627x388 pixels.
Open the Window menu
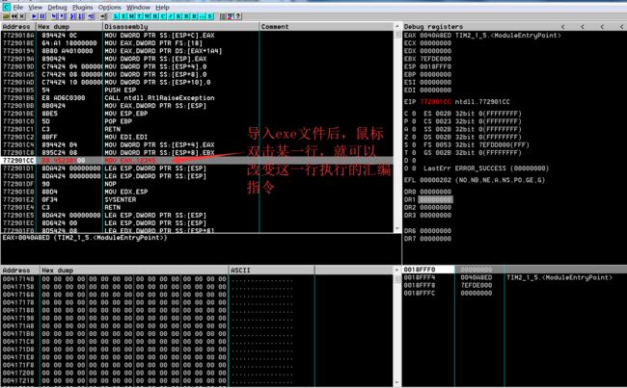[138, 7]
